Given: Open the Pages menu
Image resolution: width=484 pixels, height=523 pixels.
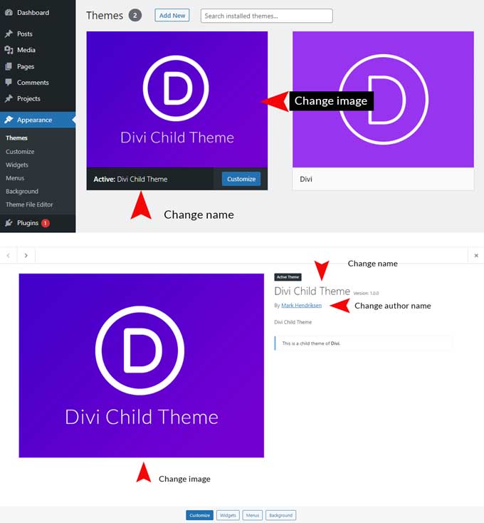Looking at the screenshot, I should pyautogui.click(x=26, y=66).
